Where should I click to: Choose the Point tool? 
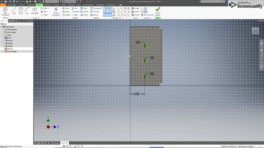pos(44,15)
